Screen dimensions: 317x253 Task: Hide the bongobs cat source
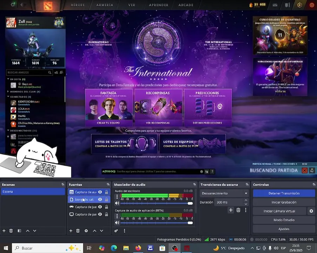100,200
